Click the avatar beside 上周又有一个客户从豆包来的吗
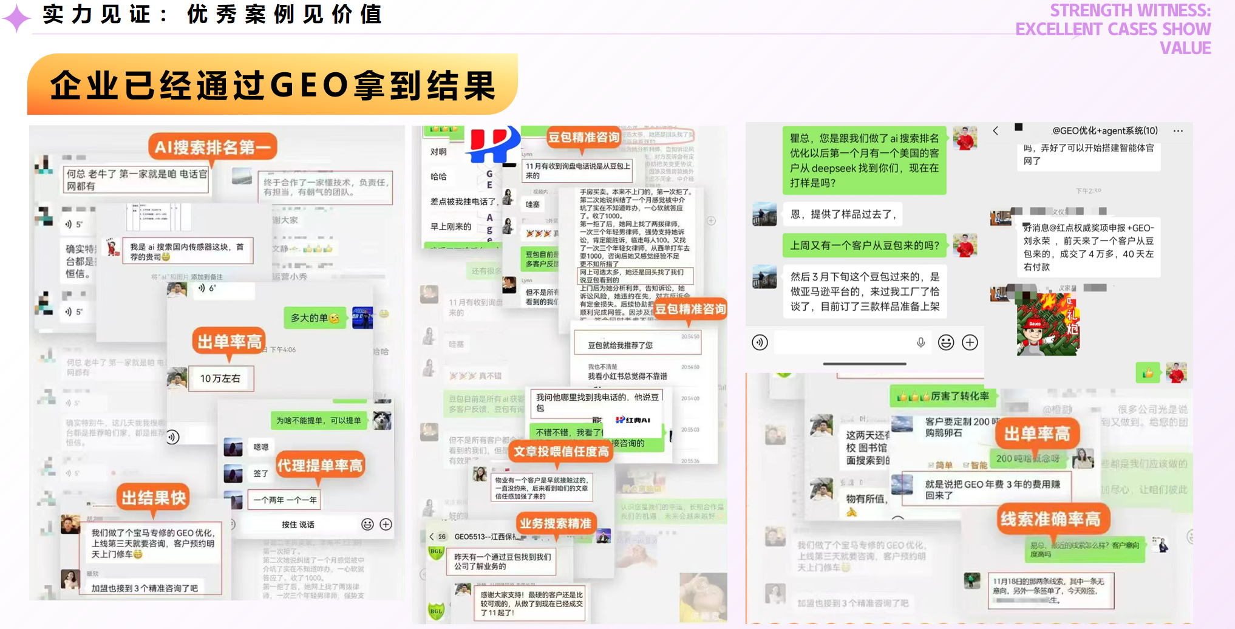 tap(965, 245)
